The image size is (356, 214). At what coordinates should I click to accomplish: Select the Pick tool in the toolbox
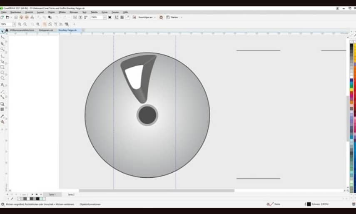pyautogui.click(x=2, y=31)
